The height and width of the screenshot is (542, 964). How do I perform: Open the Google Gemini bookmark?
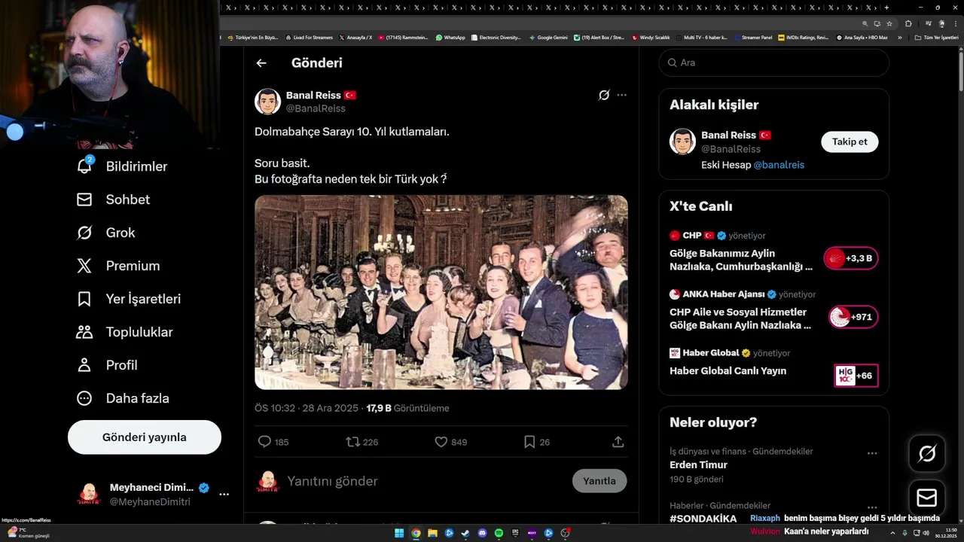pyautogui.click(x=548, y=37)
